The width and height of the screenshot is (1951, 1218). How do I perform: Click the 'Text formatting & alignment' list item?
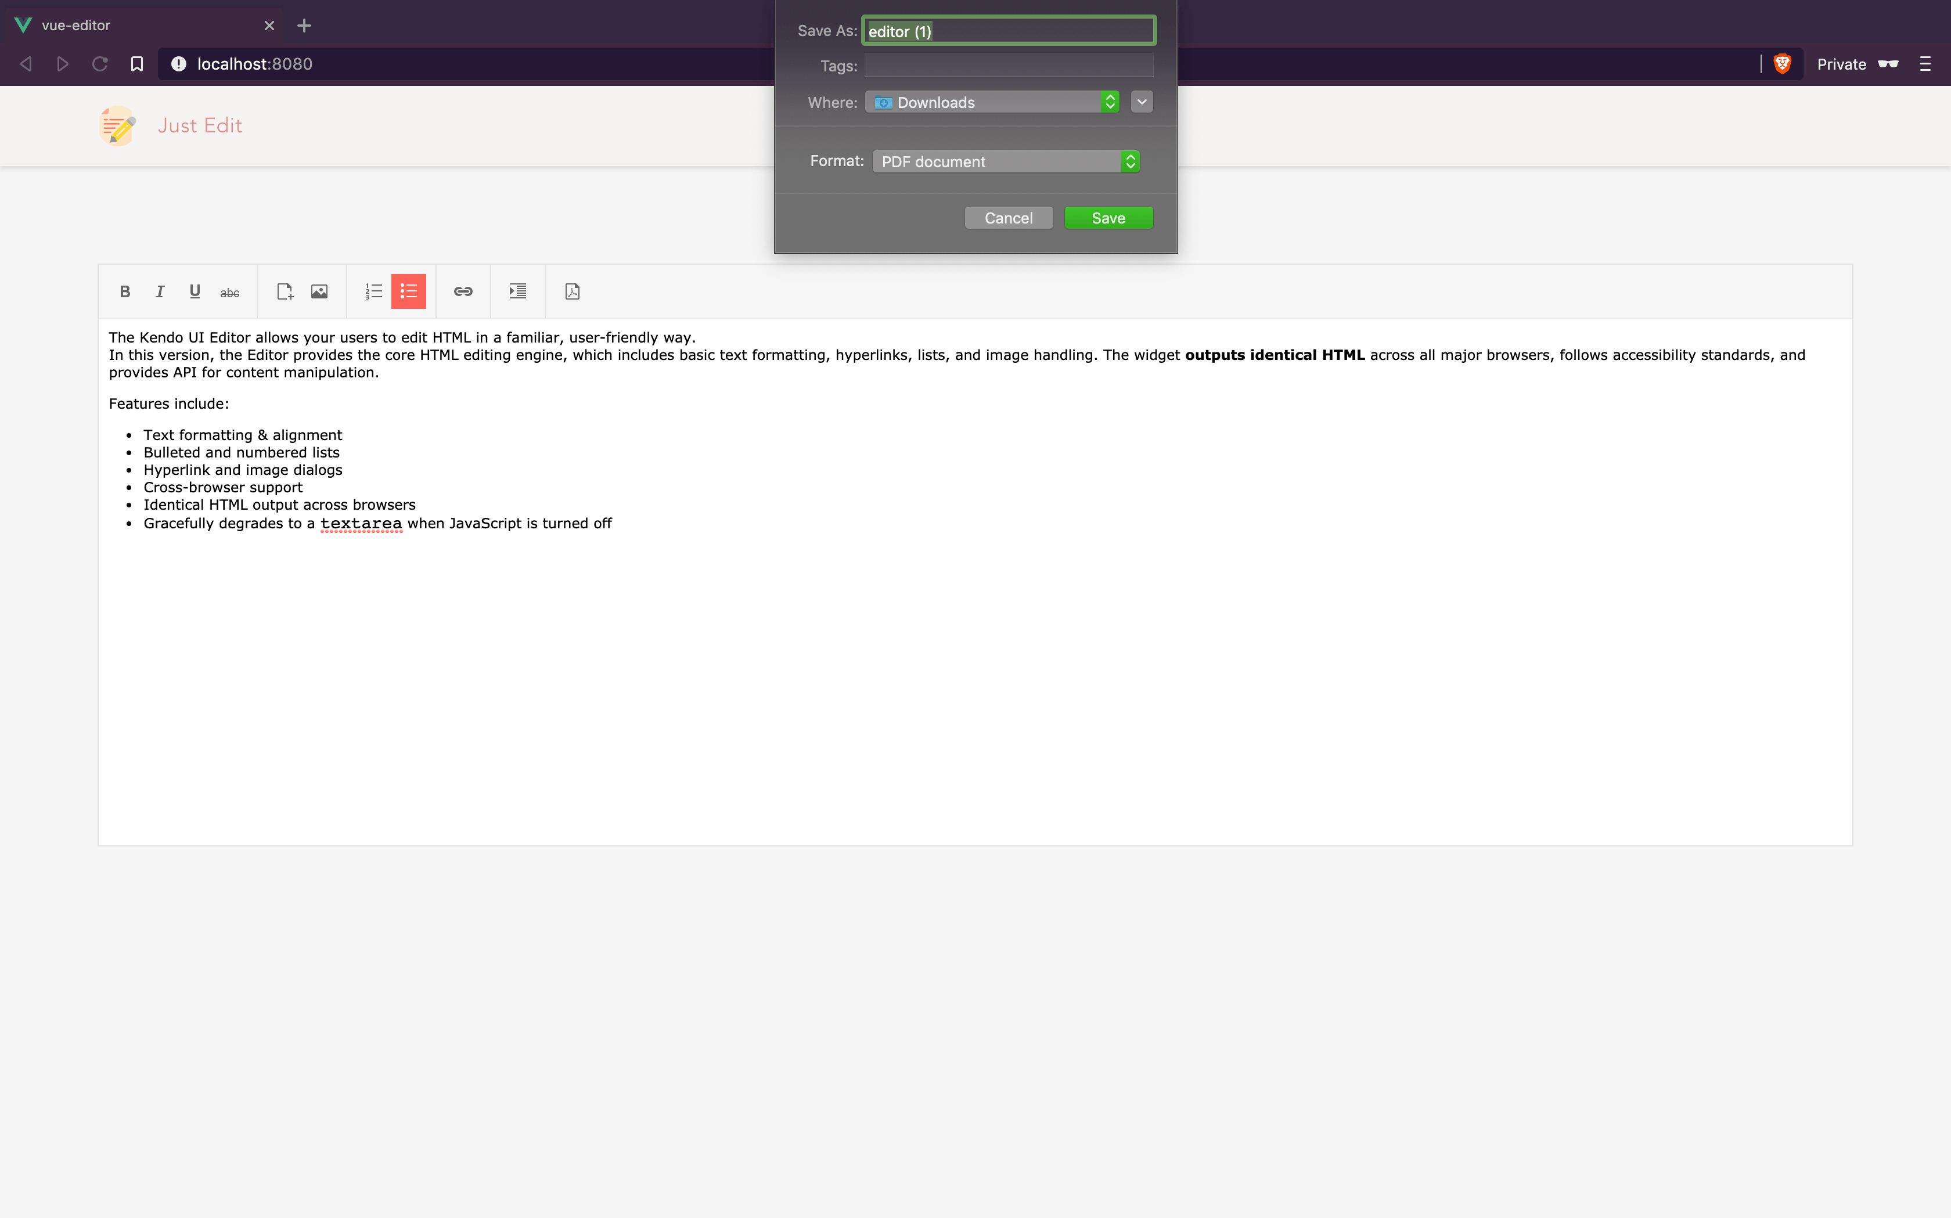[243, 435]
